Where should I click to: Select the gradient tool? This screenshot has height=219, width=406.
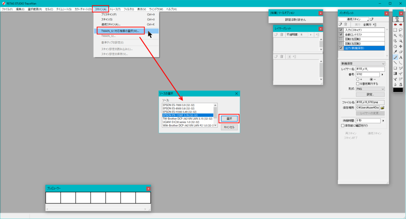click(395, 73)
